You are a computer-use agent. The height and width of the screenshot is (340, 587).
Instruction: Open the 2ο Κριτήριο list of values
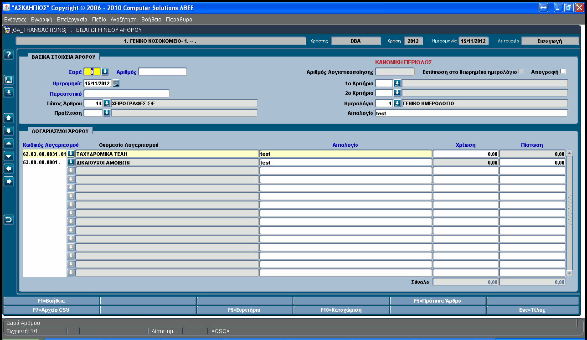[x=397, y=93]
